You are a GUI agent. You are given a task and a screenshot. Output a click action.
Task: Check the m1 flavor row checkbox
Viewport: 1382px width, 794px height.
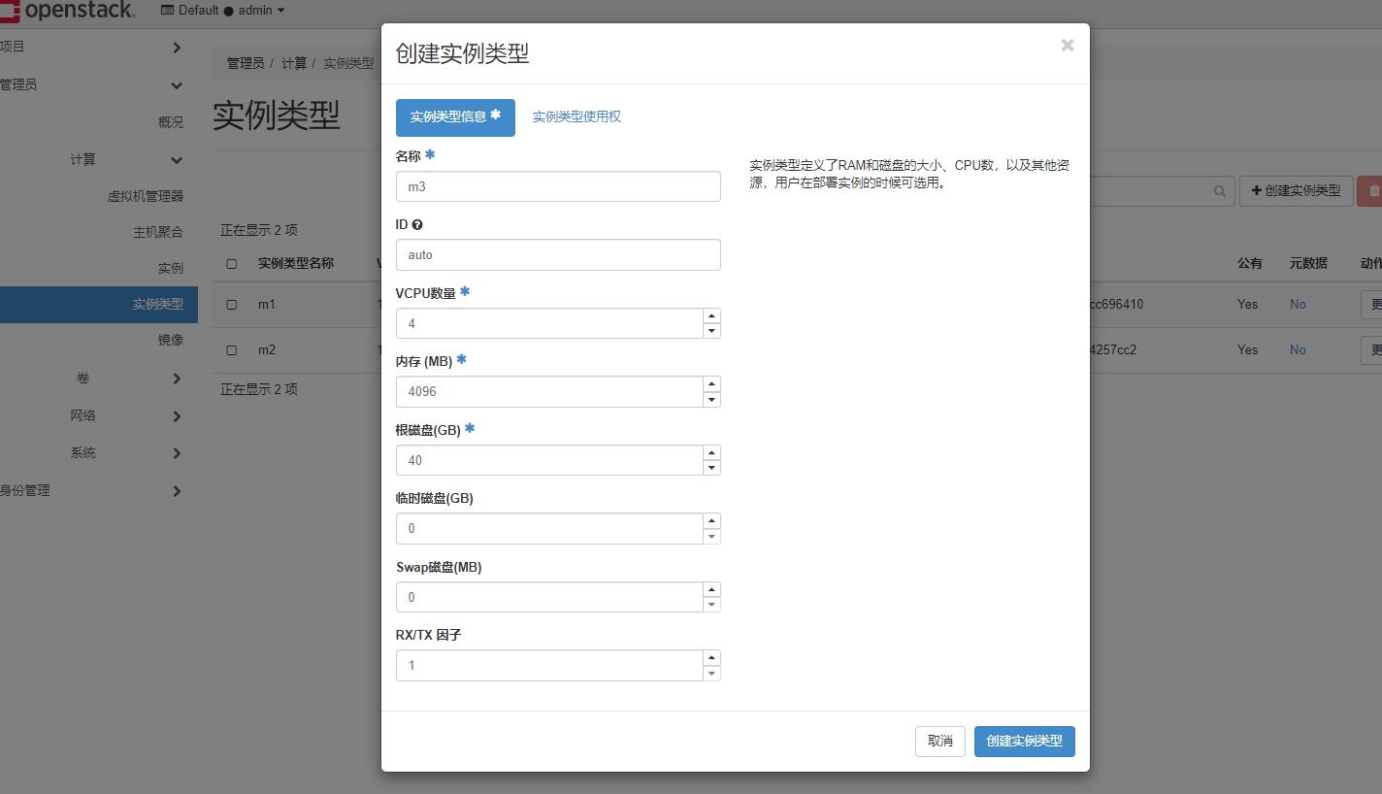pos(231,305)
